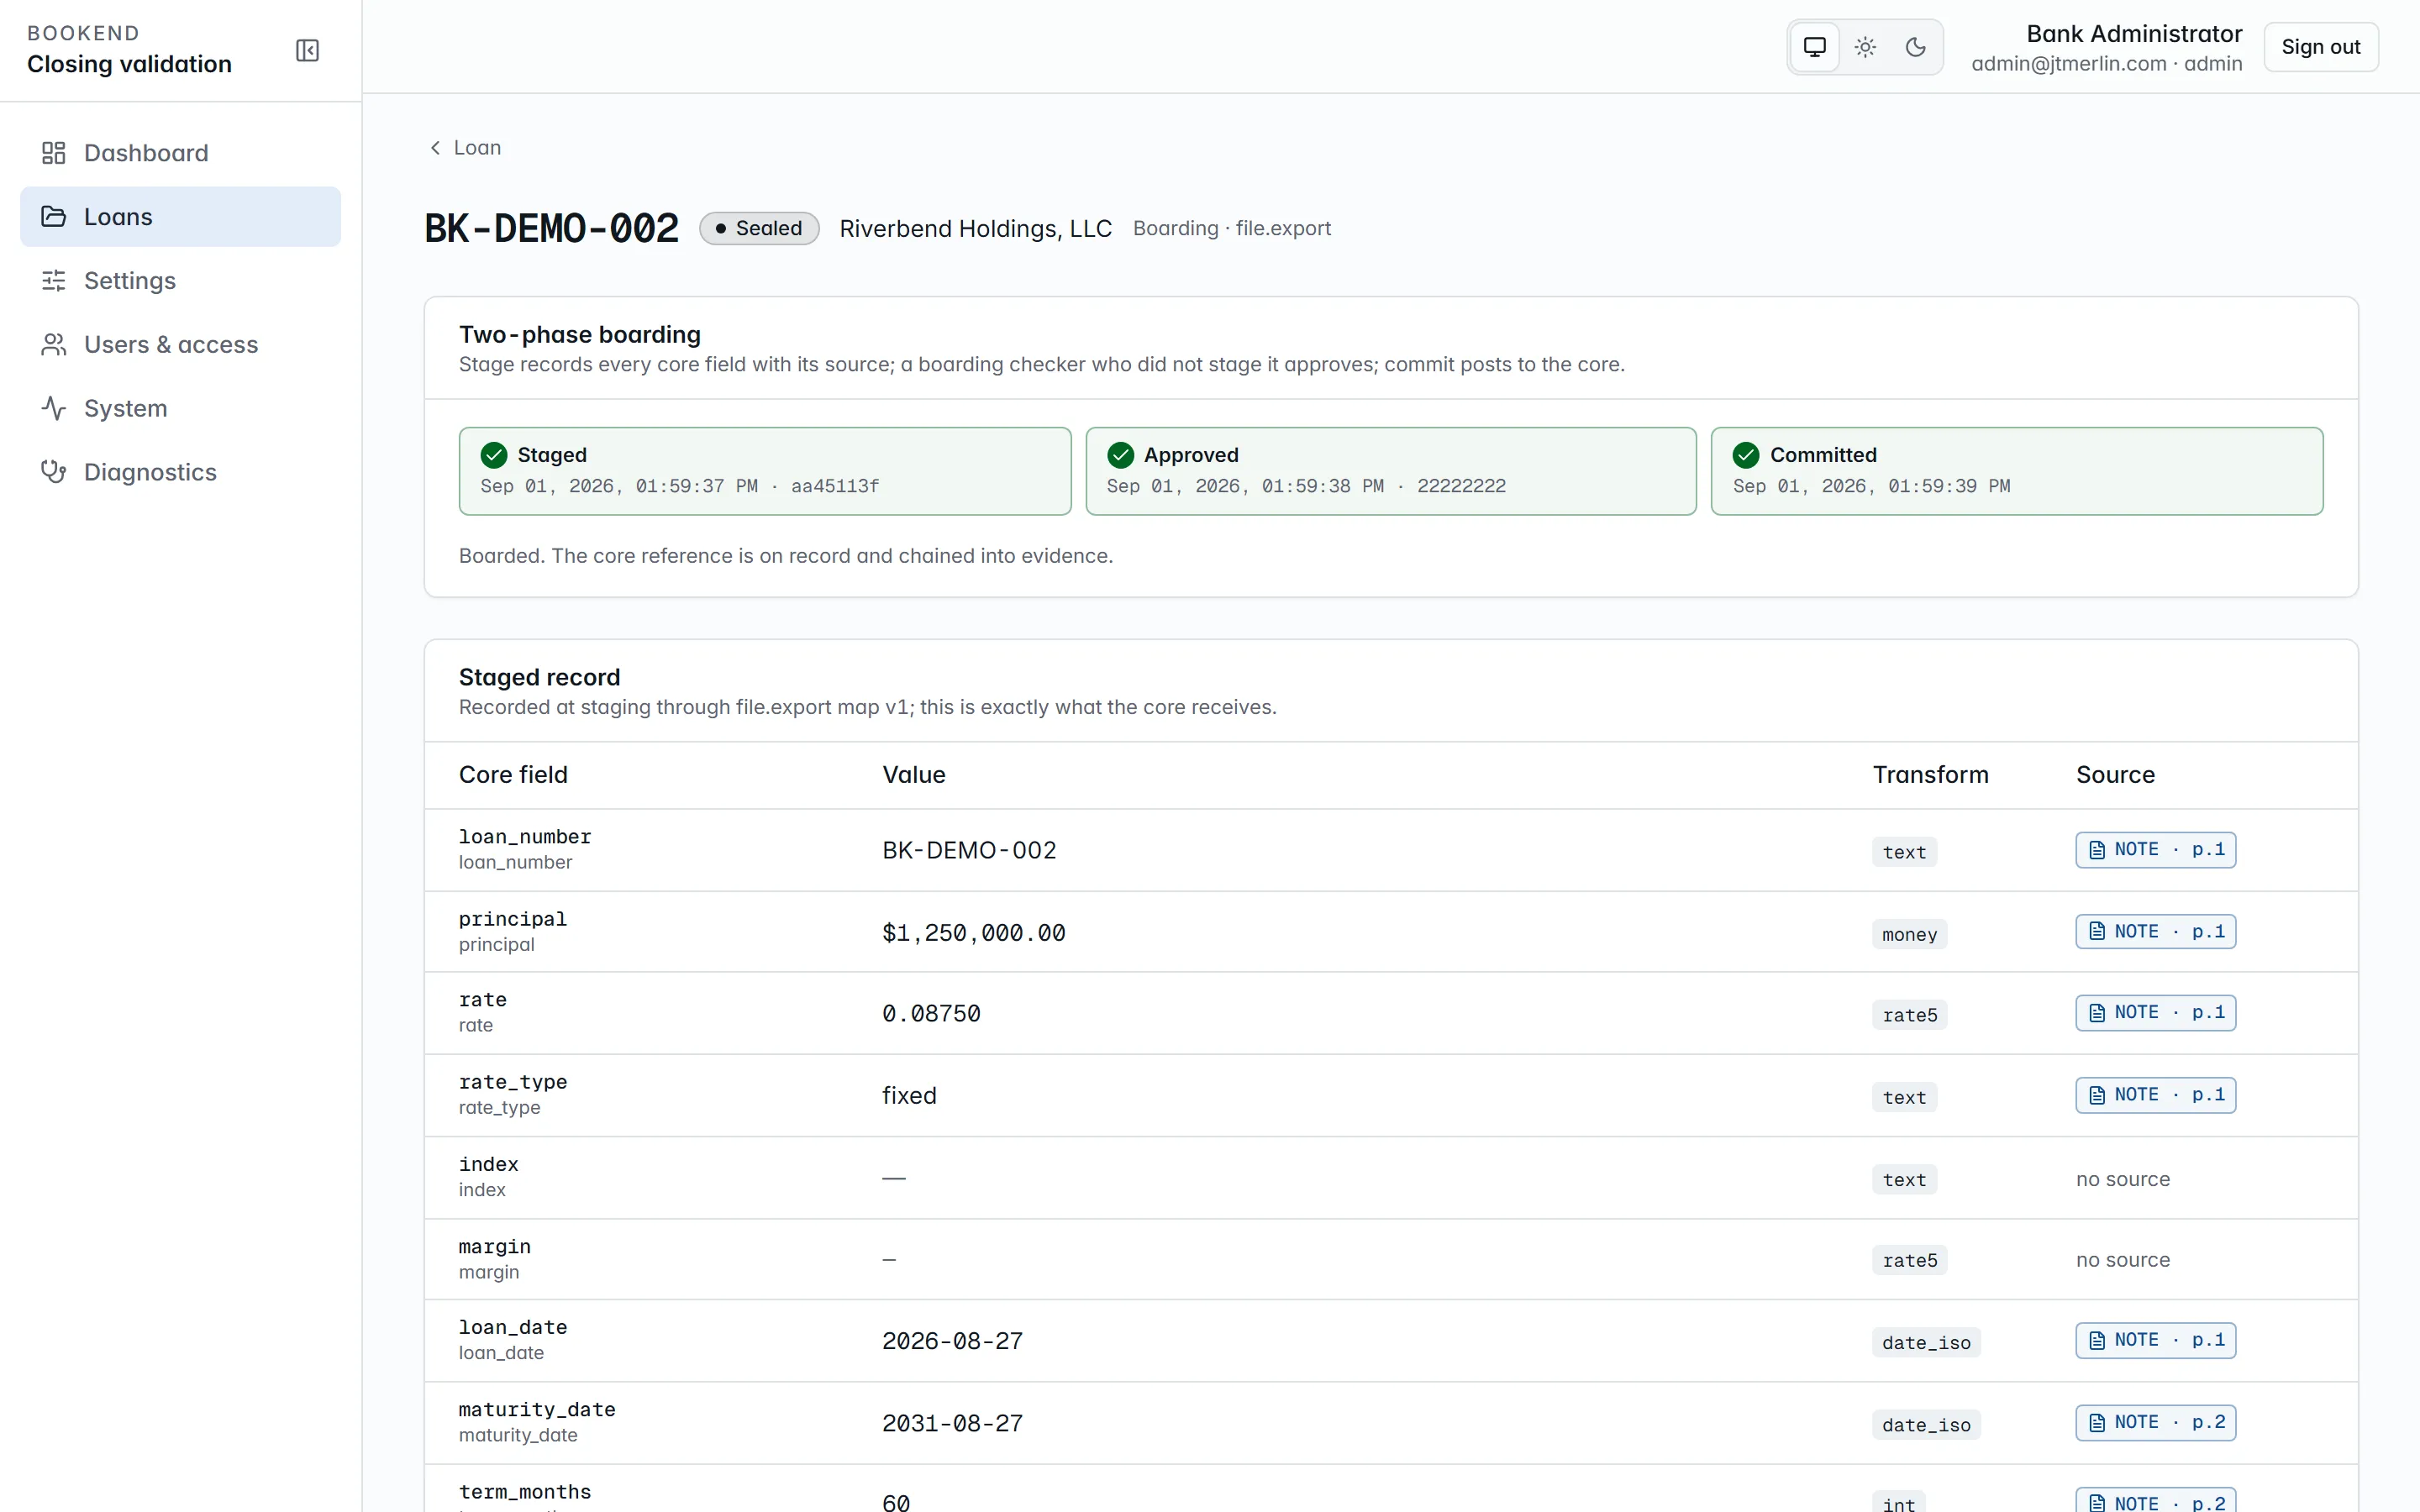Open NOTE p.2 source for maturity_date
The image size is (2420, 1512).
click(2155, 1422)
